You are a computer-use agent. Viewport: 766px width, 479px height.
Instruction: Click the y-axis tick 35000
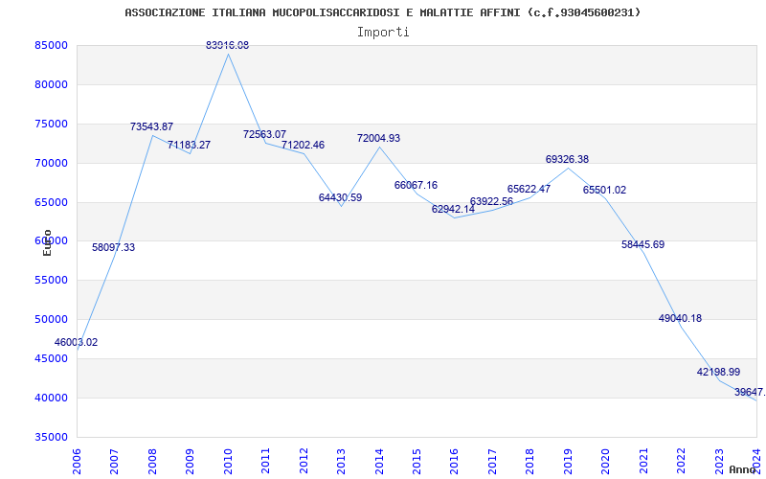tap(51, 437)
